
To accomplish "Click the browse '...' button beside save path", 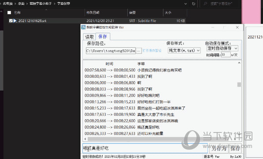I will click(138, 51).
